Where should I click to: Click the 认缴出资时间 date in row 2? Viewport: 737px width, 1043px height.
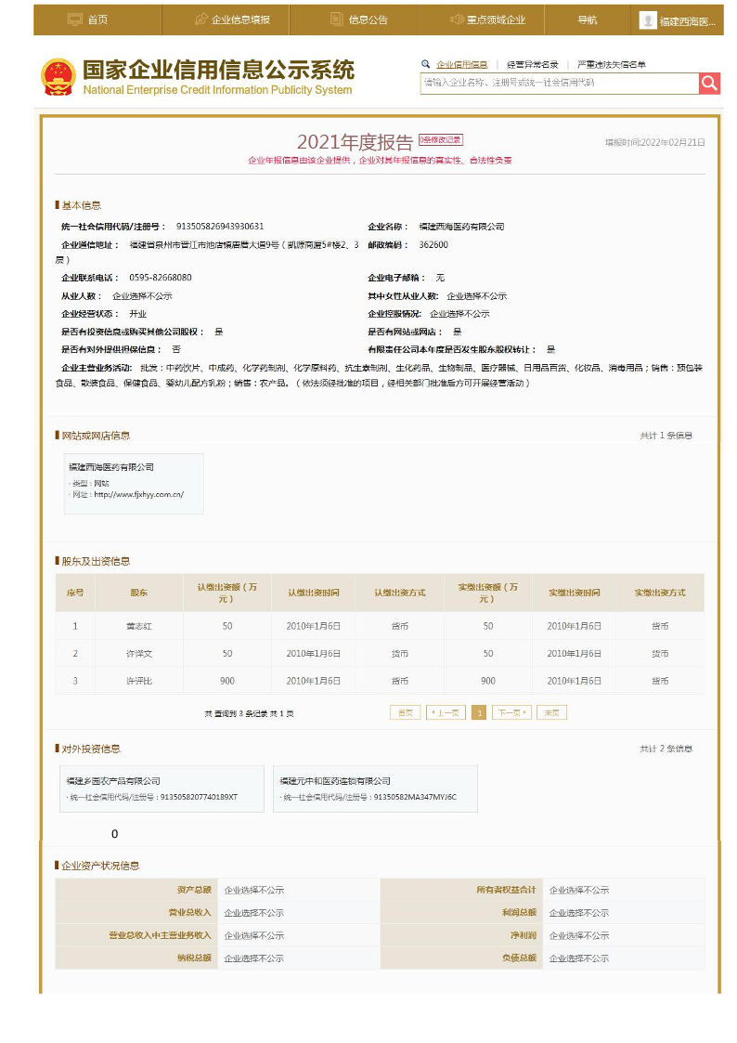[x=313, y=654]
